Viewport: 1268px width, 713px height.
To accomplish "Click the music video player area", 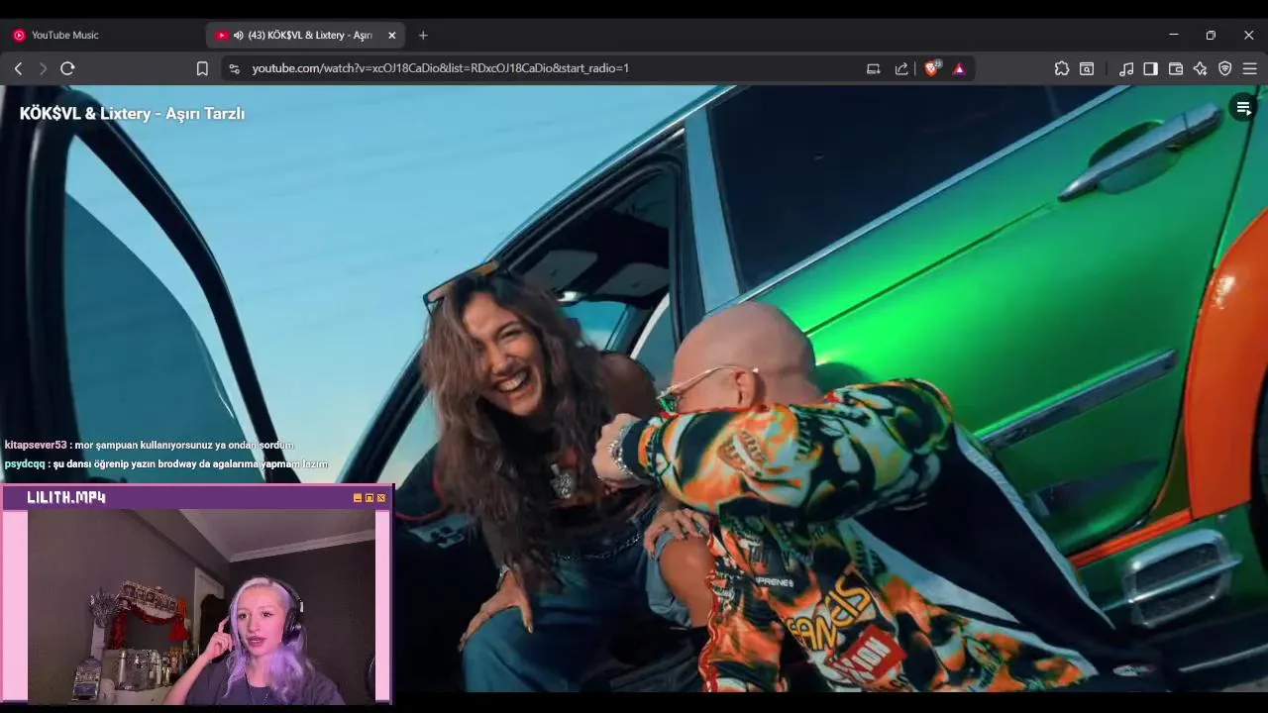I will (634, 388).
